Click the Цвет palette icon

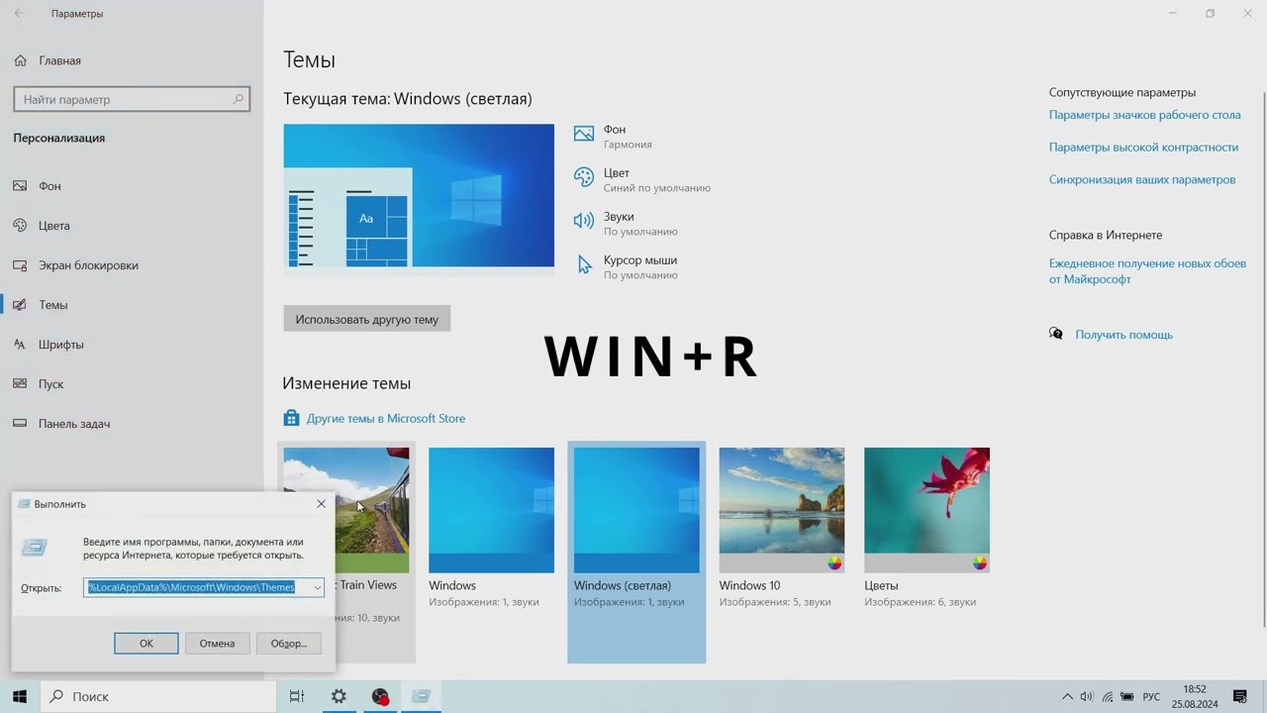pyautogui.click(x=584, y=177)
